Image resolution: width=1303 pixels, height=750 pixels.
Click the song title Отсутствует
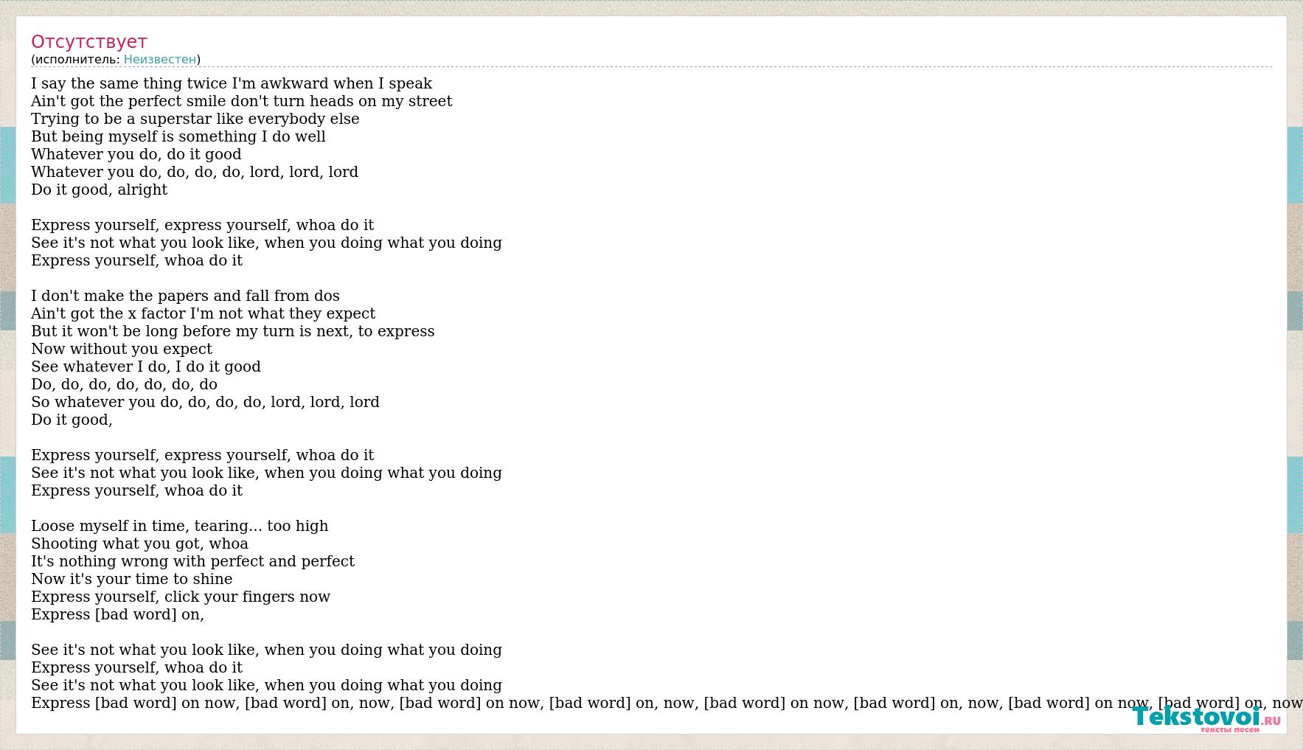point(89,41)
